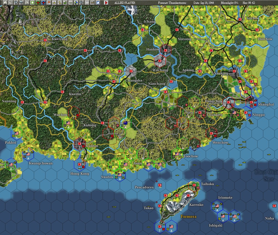Screen dimensions: 278x235
Task: Click the ALLIED PLAYER label
Action: pos(125,3)
